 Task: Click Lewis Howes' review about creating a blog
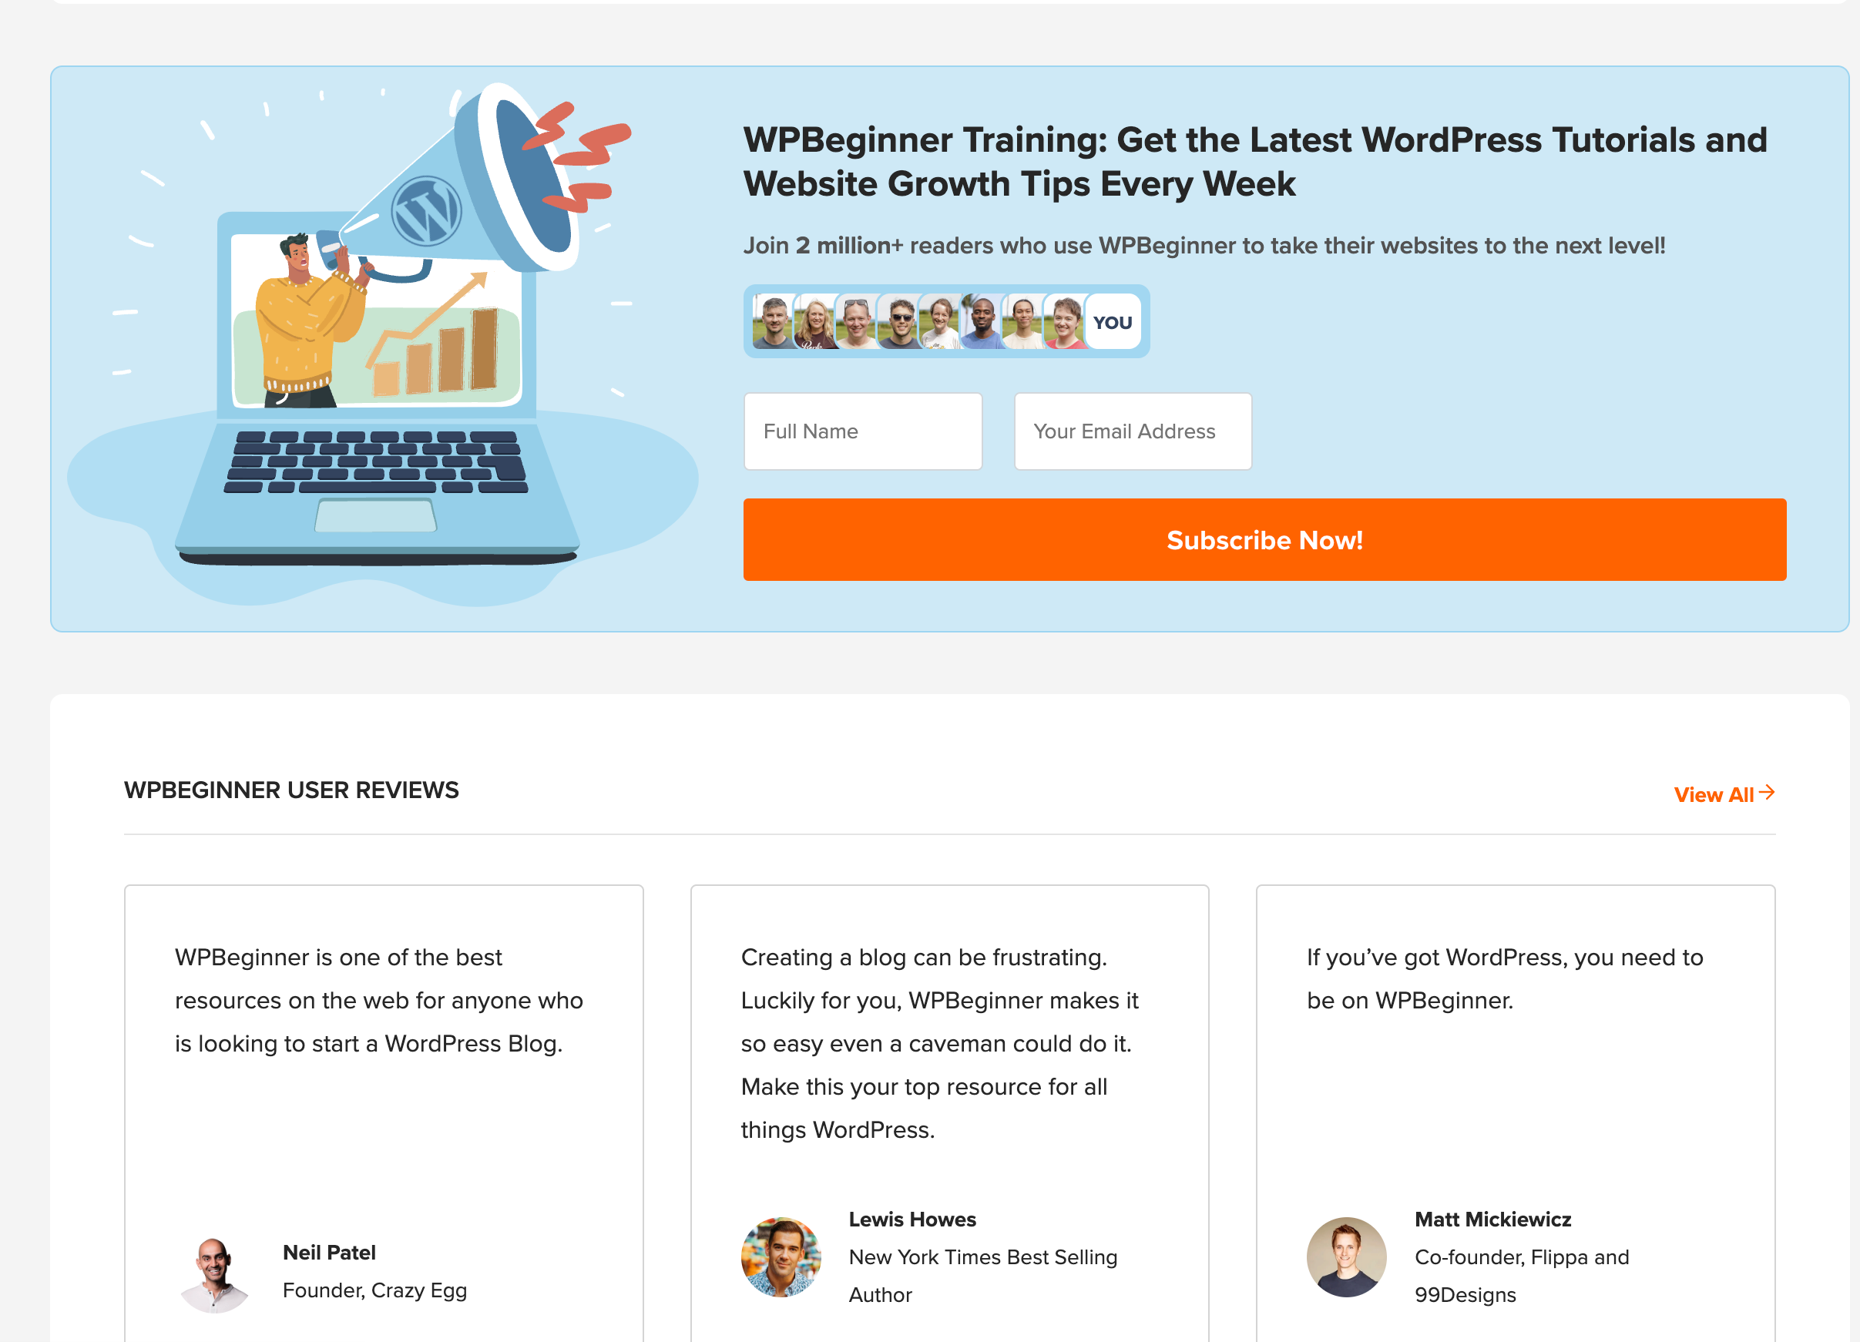click(x=940, y=1043)
